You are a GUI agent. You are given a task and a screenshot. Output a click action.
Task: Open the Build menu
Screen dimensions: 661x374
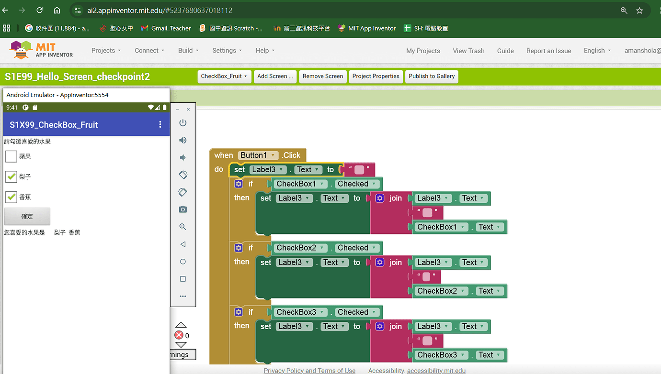point(188,50)
